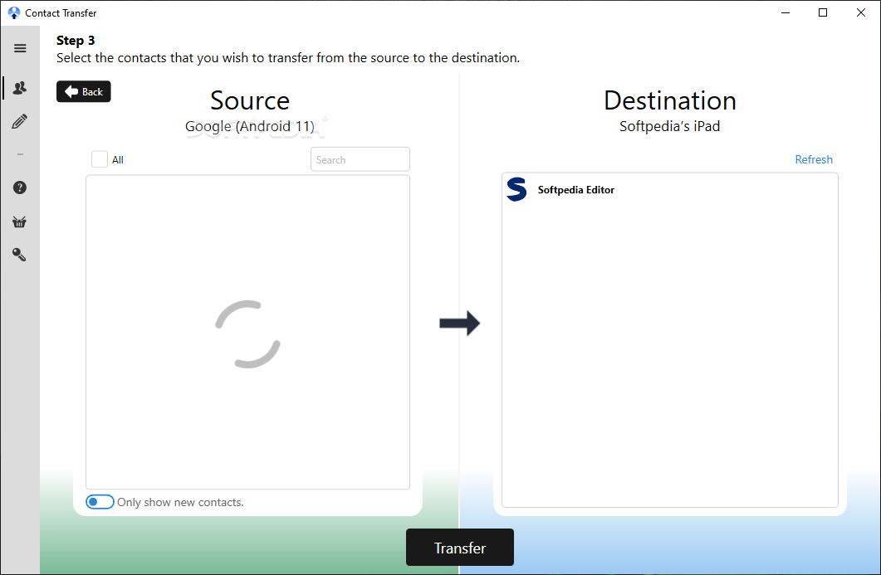The image size is (881, 575).
Task: Click the Softpedia Editor avatar icon
Action: pyautogui.click(x=516, y=189)
